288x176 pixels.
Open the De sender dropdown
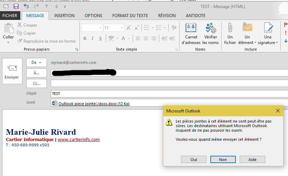pyautogui.click(x=36, y=63)
